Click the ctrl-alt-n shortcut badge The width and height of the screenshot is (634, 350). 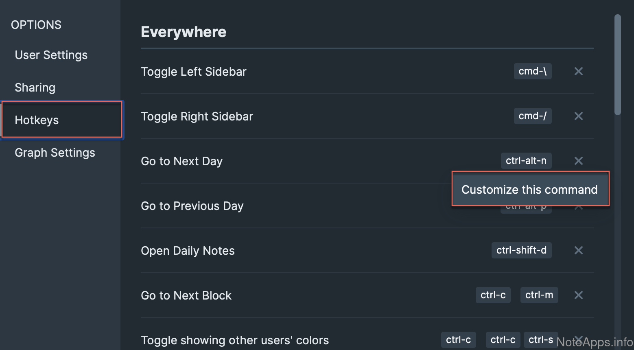click(526, 161)
